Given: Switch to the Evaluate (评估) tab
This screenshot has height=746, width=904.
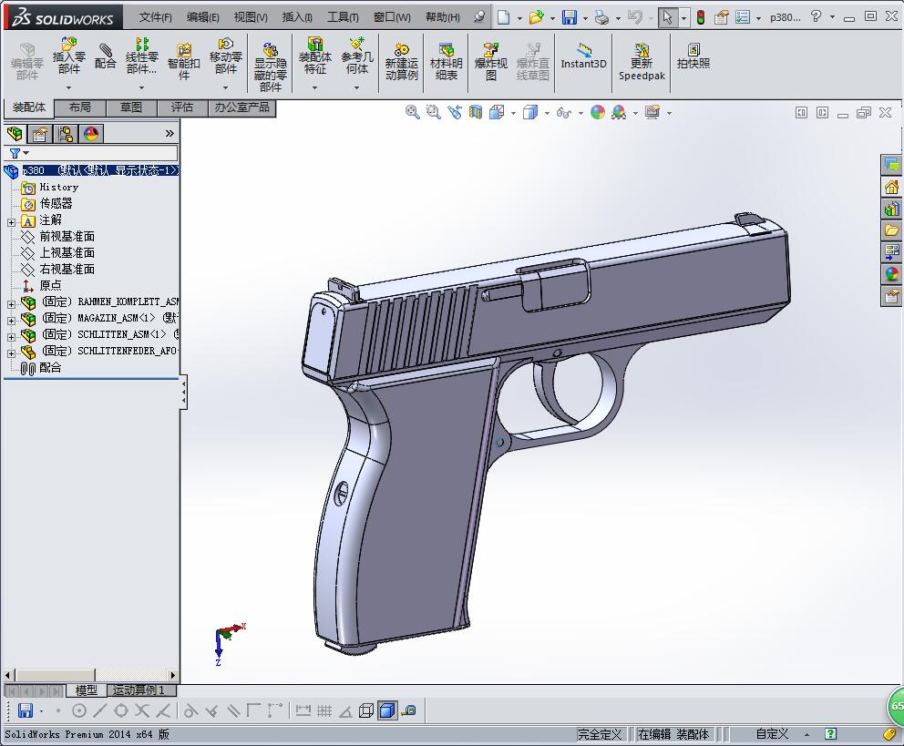Looking at the screenshot, I should click(x=182, y=107).
